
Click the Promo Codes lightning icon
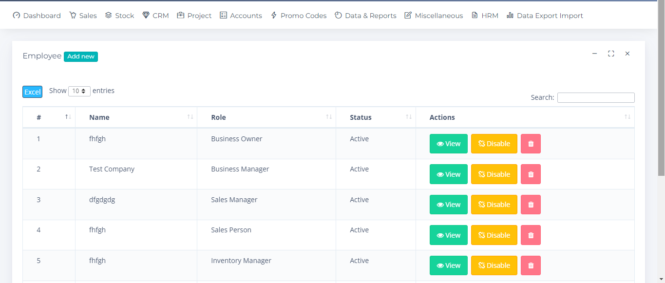[x=275, y=15]
